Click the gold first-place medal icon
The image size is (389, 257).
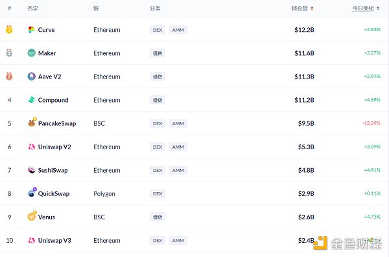click(9, 30)
